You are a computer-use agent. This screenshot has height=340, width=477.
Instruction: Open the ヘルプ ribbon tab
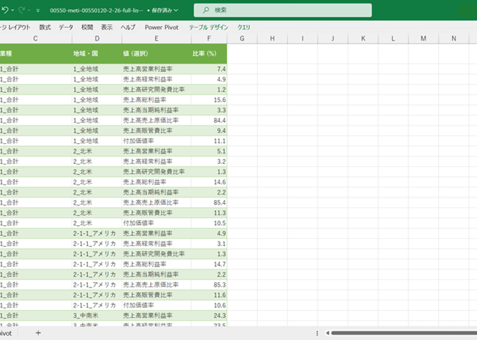point(128,27)
